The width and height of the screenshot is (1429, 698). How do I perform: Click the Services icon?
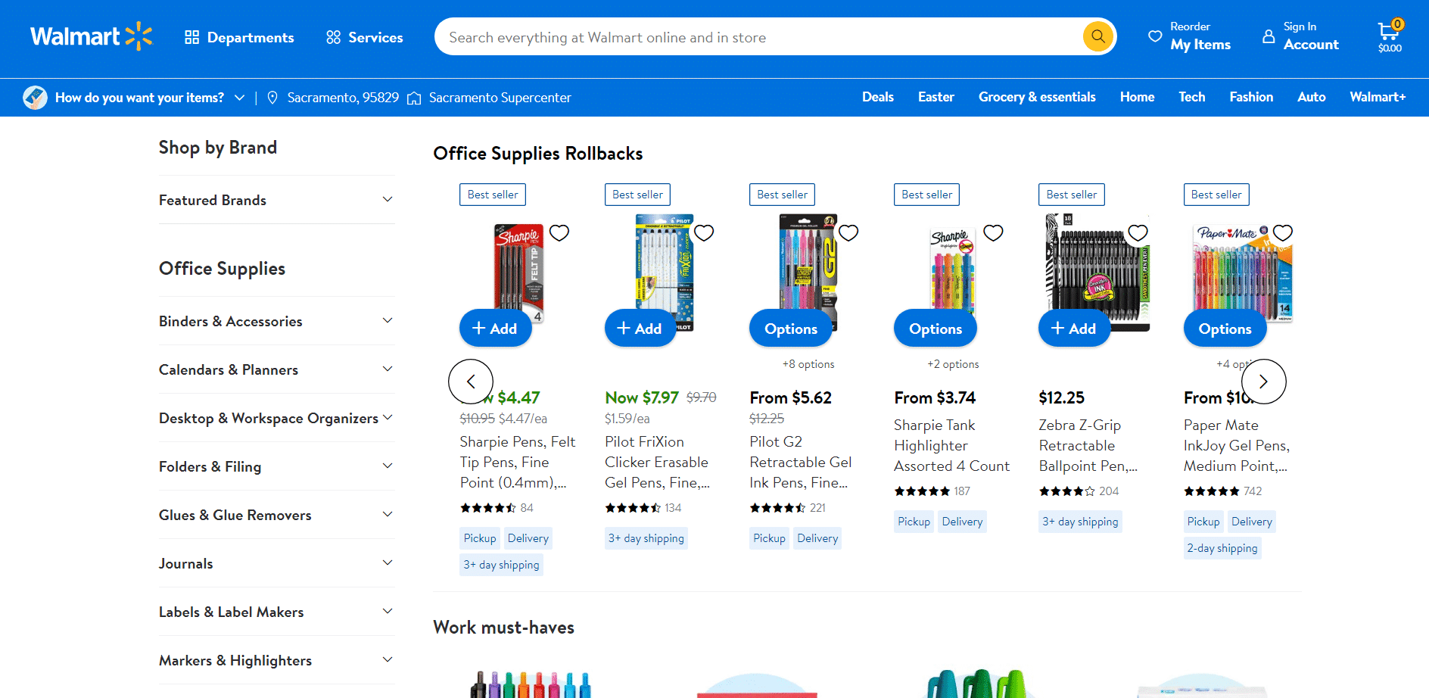click(x=333, y=37)
